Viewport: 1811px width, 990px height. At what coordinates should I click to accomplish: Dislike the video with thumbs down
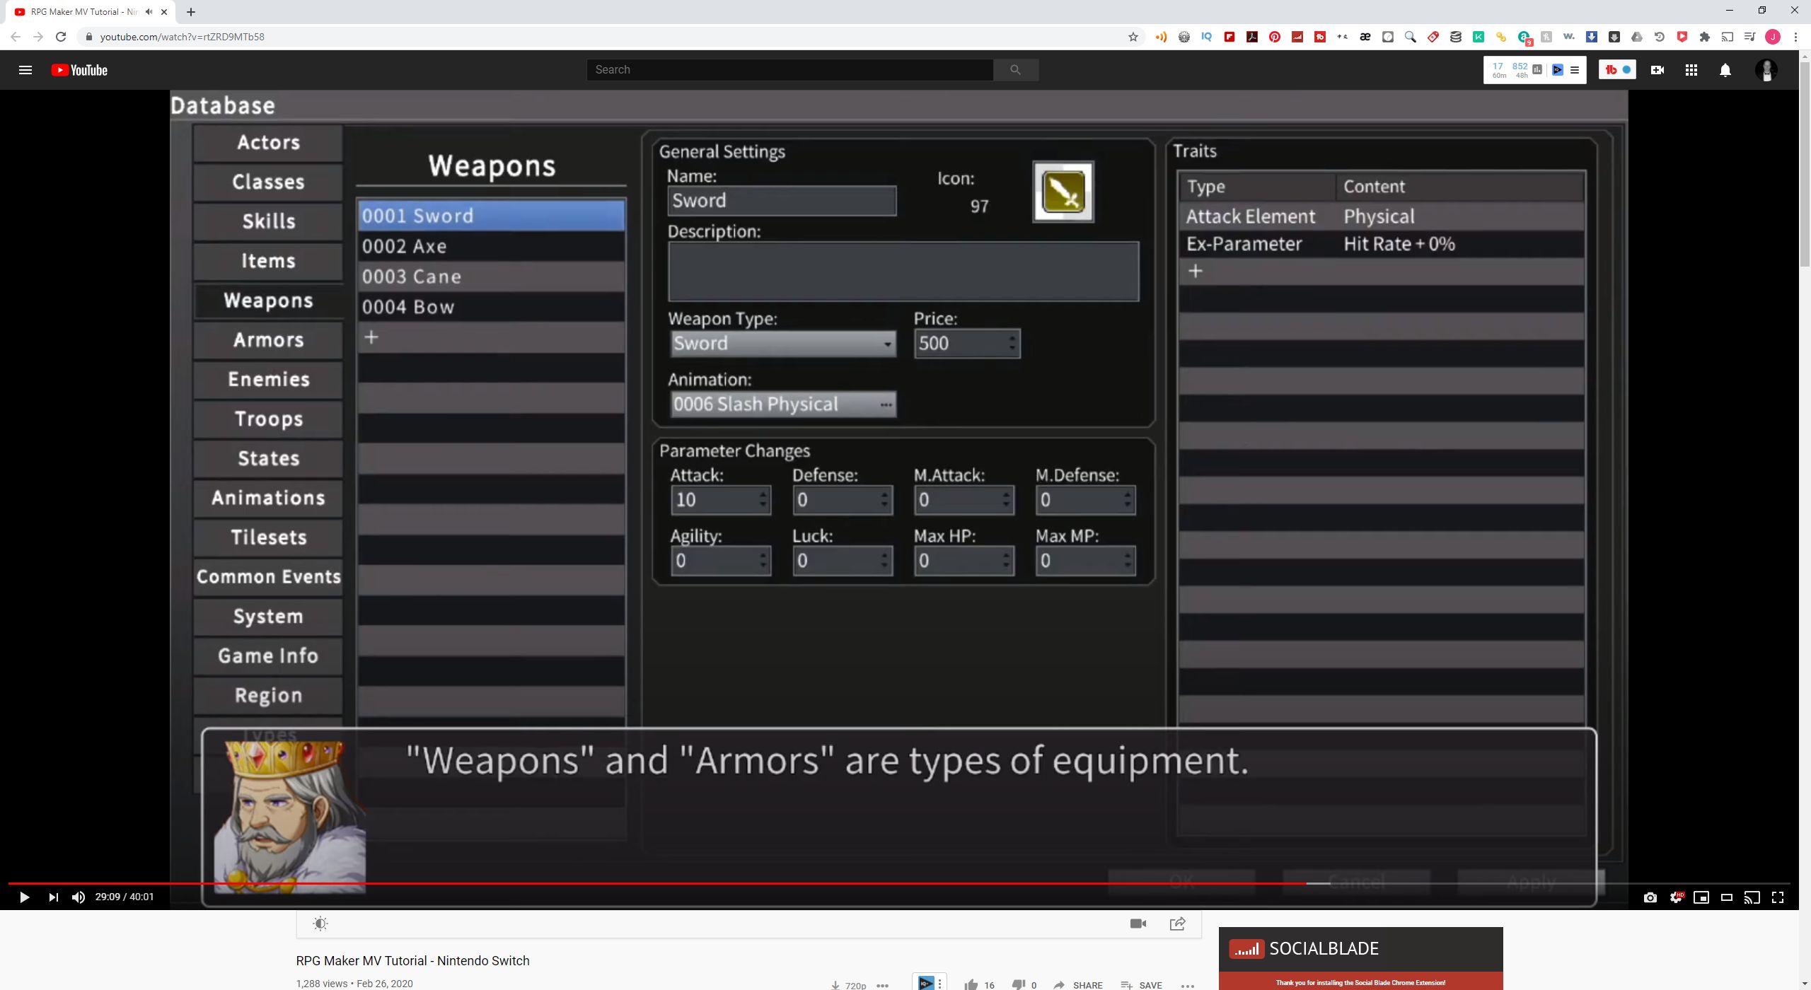click(x=1019, y=984)
